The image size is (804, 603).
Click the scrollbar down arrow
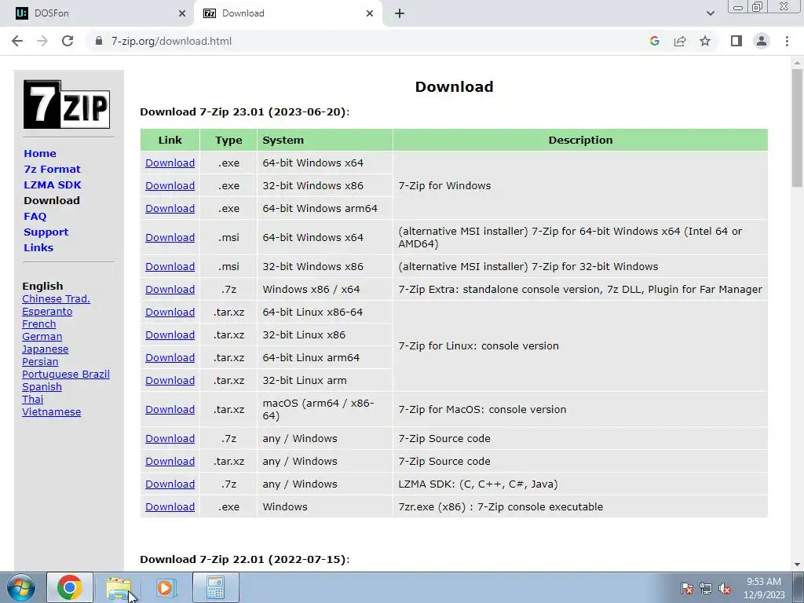(797, 565)
